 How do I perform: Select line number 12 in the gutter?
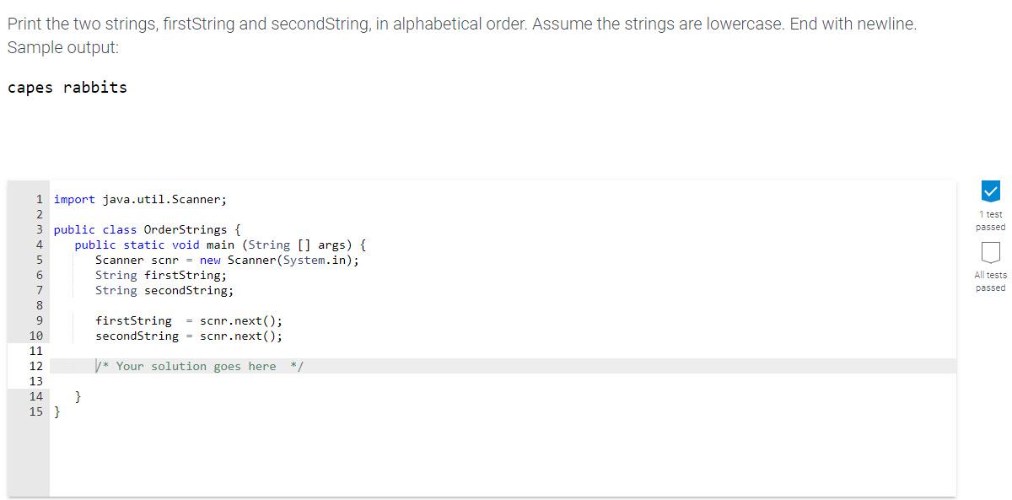pyautogui.click(x=39, y=366)
